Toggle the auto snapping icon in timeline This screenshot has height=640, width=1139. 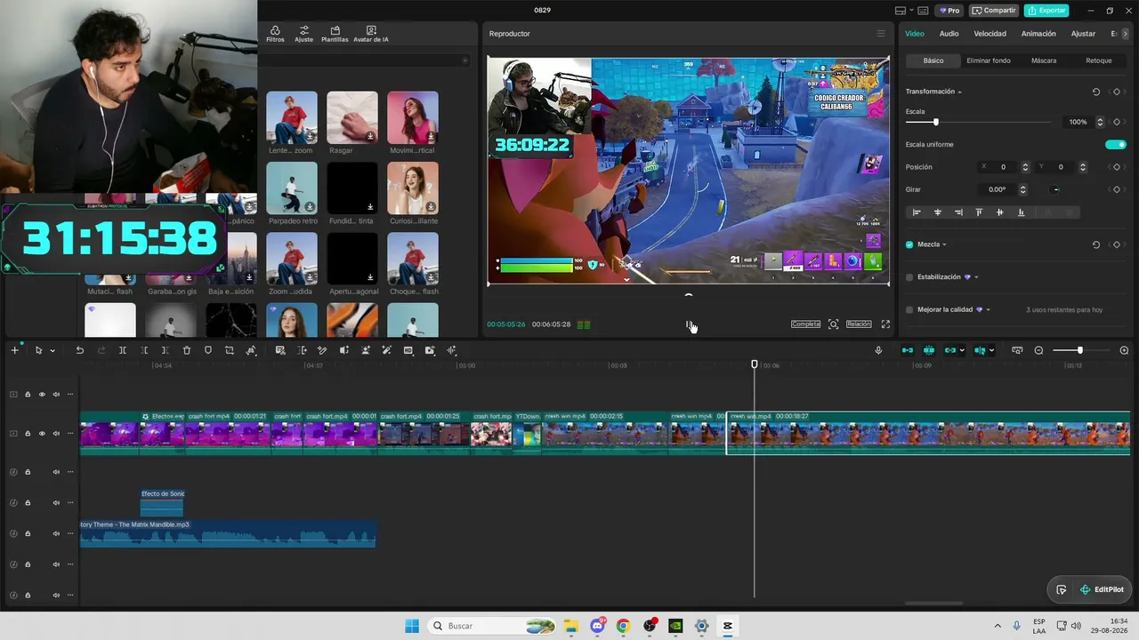(x=929, y=350)
